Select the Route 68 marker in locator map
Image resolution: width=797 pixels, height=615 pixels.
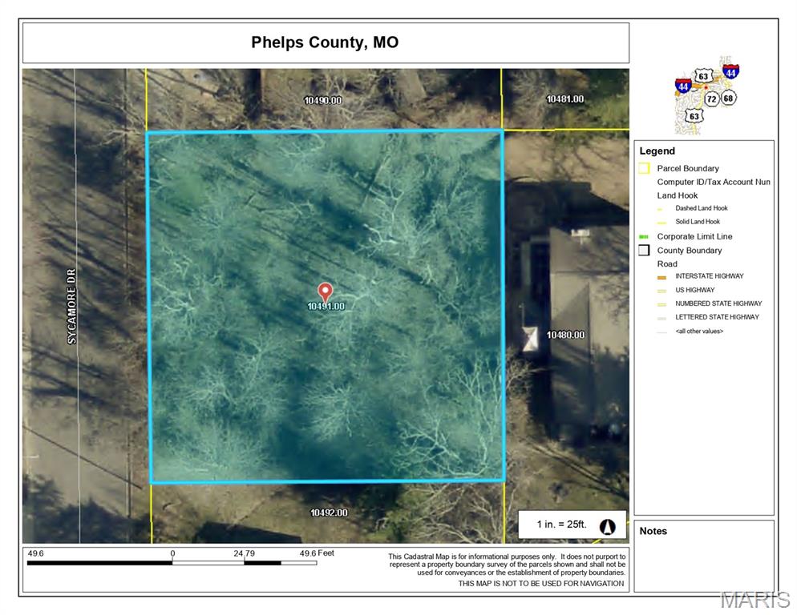click(x=728, y=98)
